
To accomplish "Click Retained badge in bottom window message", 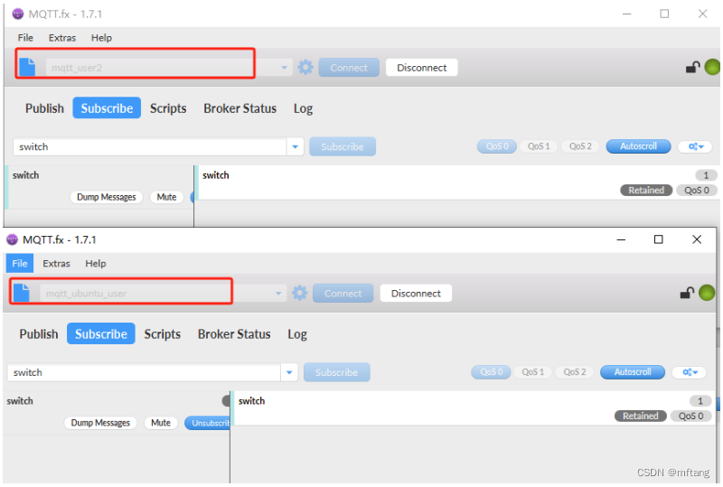I will tap(641, 416).
